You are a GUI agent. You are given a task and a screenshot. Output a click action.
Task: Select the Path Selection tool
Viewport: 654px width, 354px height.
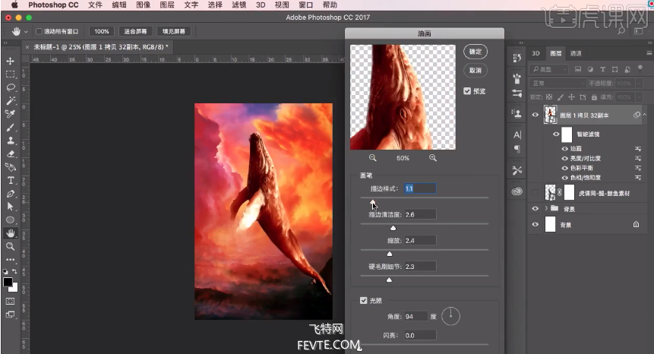point(11,207)
